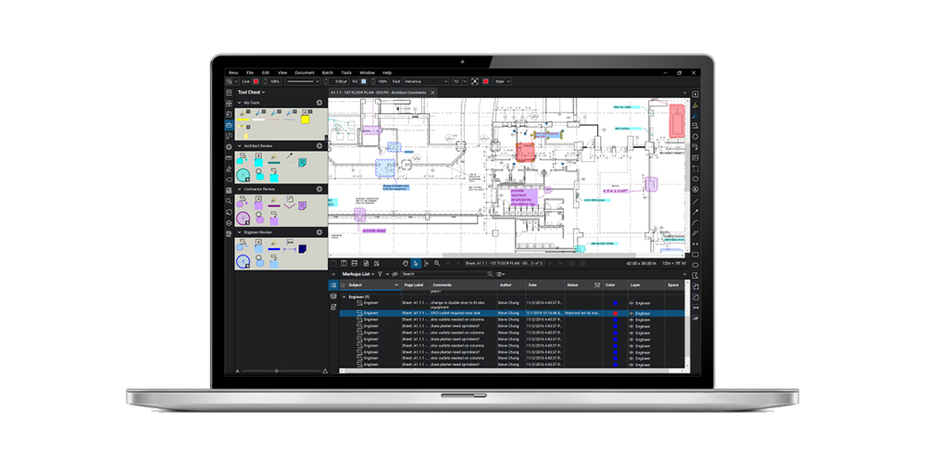This screenshot has width=926, height=463.
Task: Open the Tools menu
Action: [x=346, y=72]
